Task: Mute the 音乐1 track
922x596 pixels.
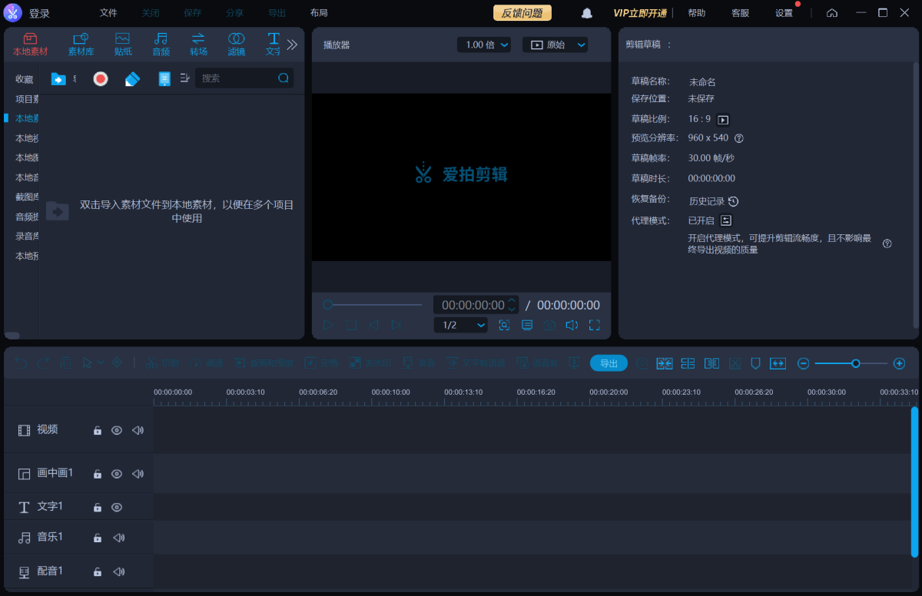Action: pyautogui.click(x=118, y=538)
